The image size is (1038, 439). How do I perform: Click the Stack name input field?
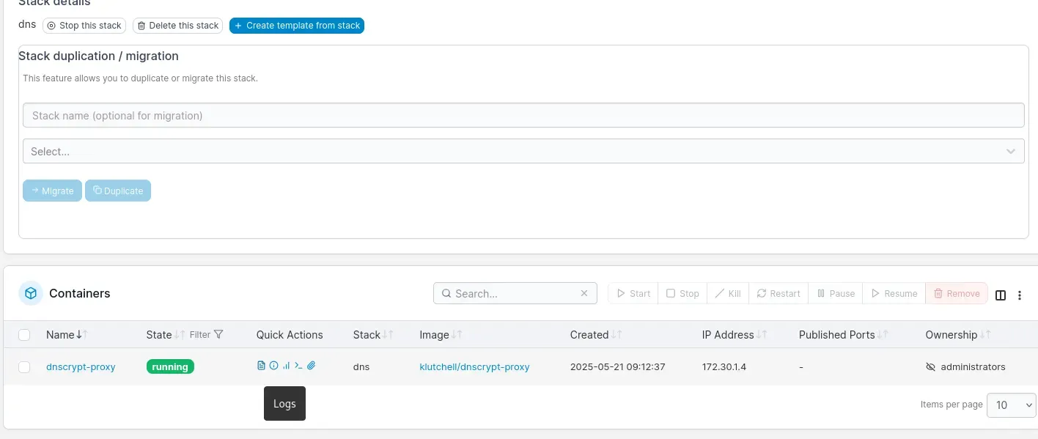click(x=523, y=115)
